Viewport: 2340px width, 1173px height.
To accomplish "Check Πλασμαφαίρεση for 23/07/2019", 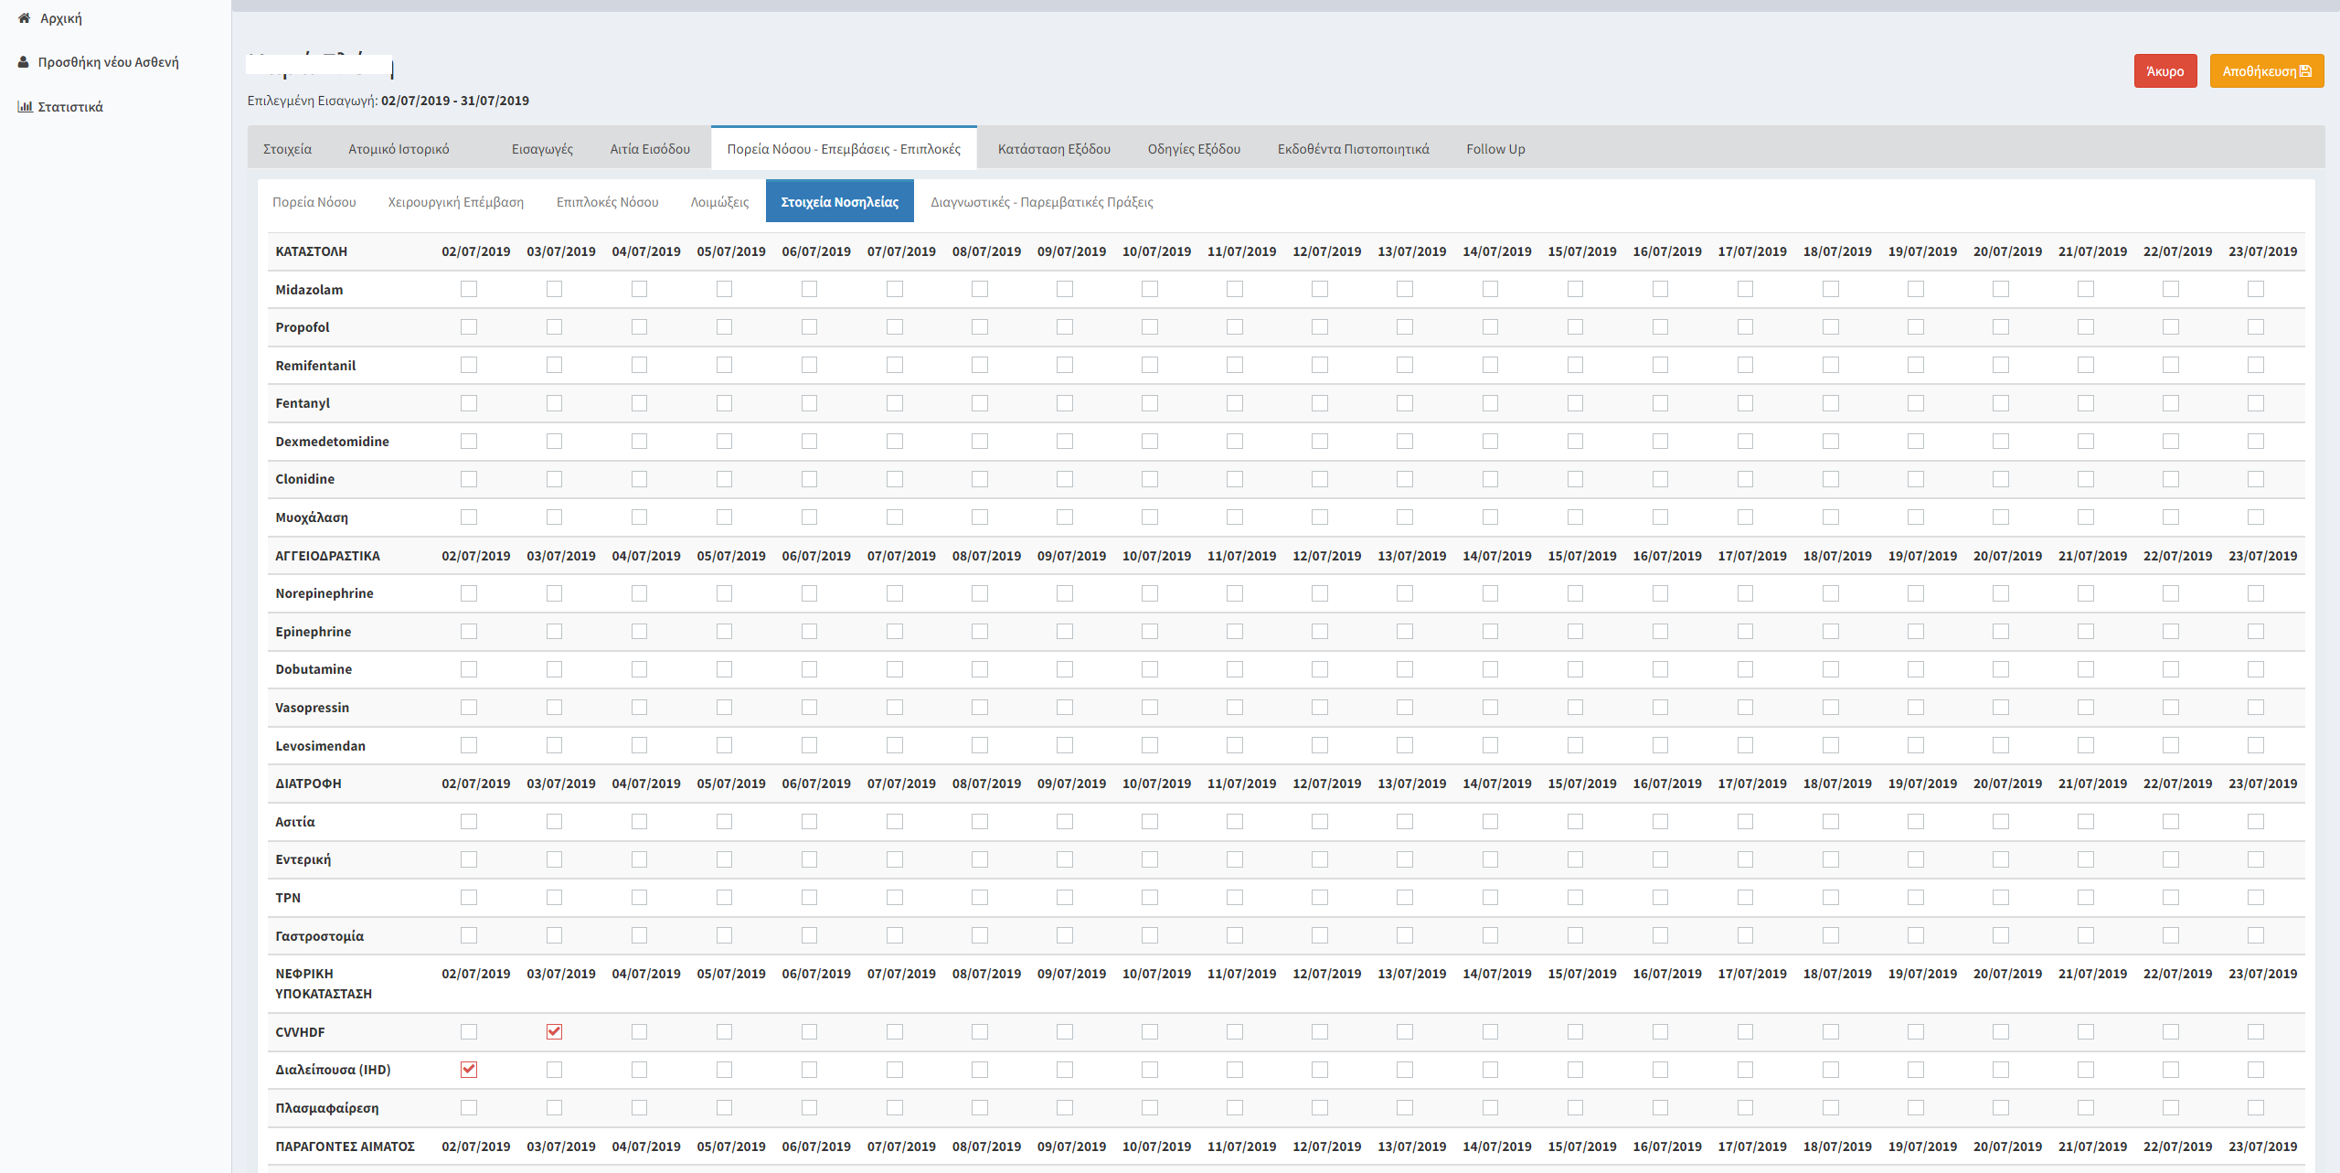I will click(2256, 1108).
